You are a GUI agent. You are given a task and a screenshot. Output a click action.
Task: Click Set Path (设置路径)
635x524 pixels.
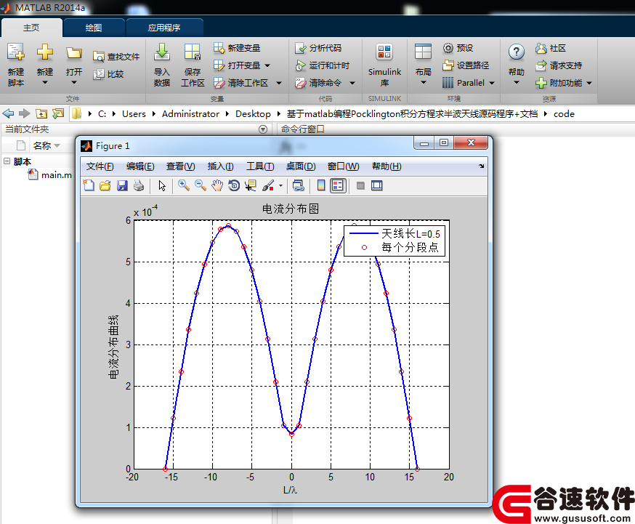click(x=466, y=65)
